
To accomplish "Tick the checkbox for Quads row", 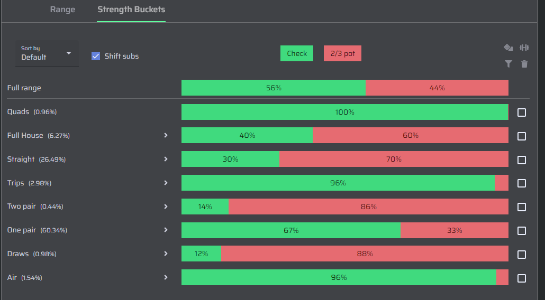I will coord(521,112).
